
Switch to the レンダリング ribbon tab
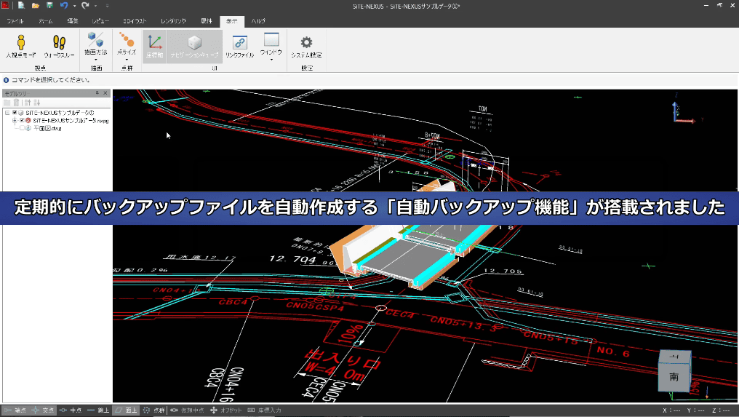173,21
